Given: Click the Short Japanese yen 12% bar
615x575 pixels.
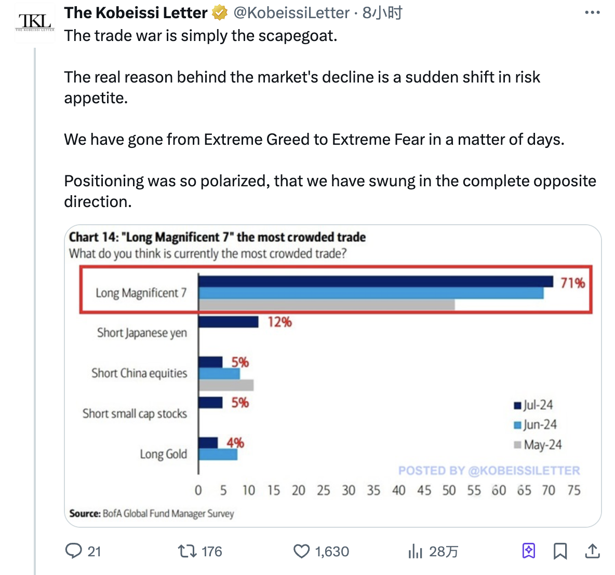Looking at the screenshot, I should (229, 322).
